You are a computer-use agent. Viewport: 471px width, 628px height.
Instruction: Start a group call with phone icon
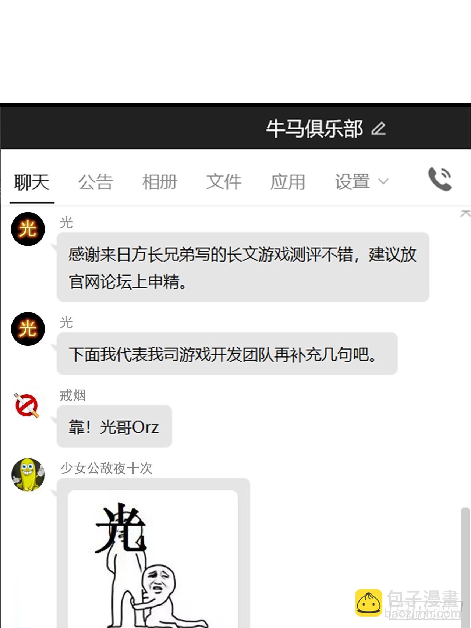coord(440,179)
